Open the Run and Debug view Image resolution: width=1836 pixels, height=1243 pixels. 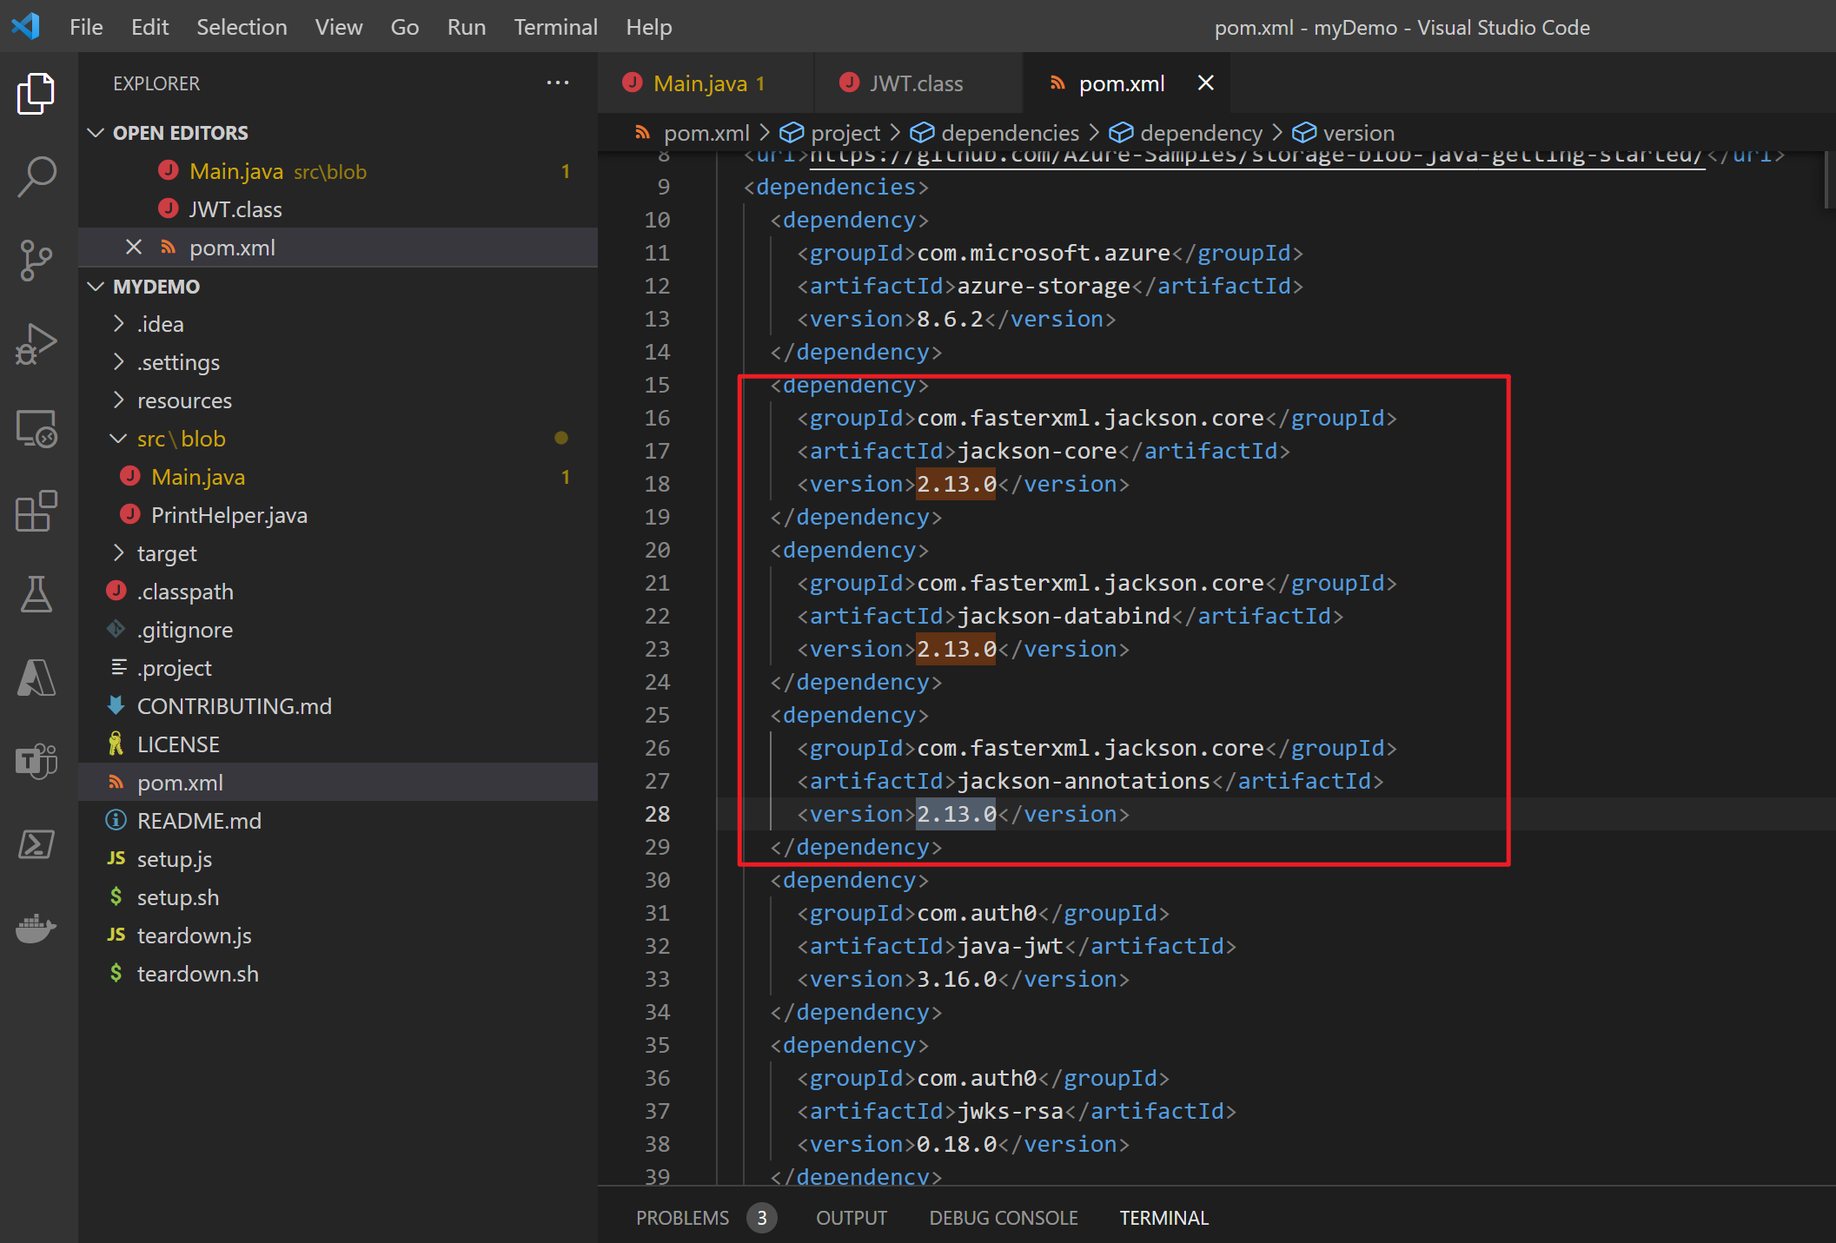click(36, 344)
